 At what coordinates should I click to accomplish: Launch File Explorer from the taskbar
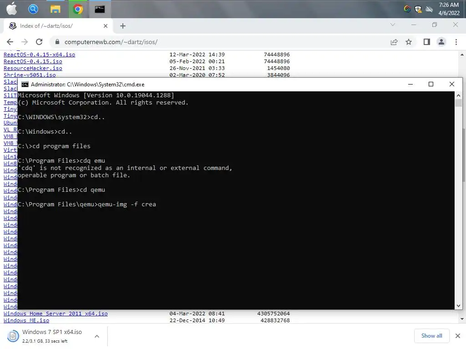pyautogui.click(x=55, y=9)
